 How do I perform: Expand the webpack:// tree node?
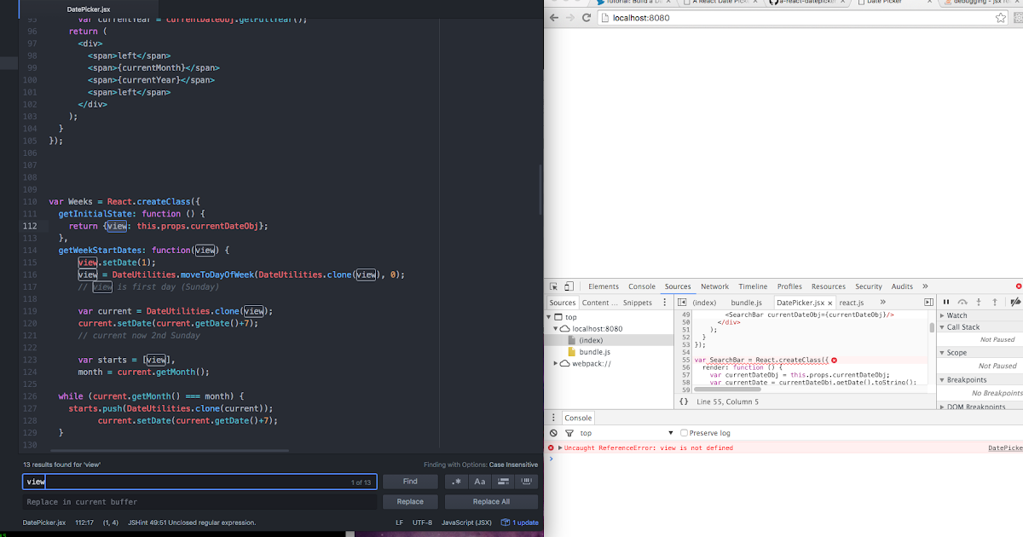click(554, 364)
